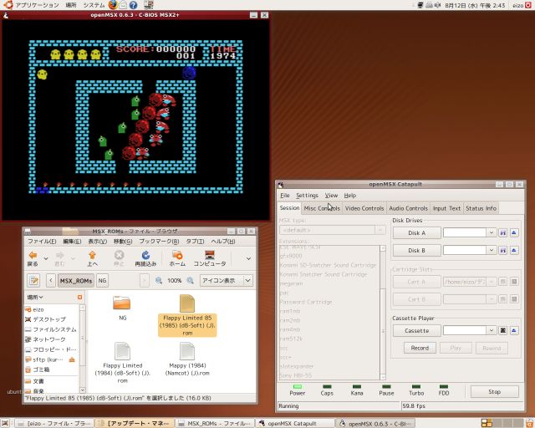The image size is (535, 428).
Task: Select Mappy (1984) rom file
Action: [x=187, y=359]
